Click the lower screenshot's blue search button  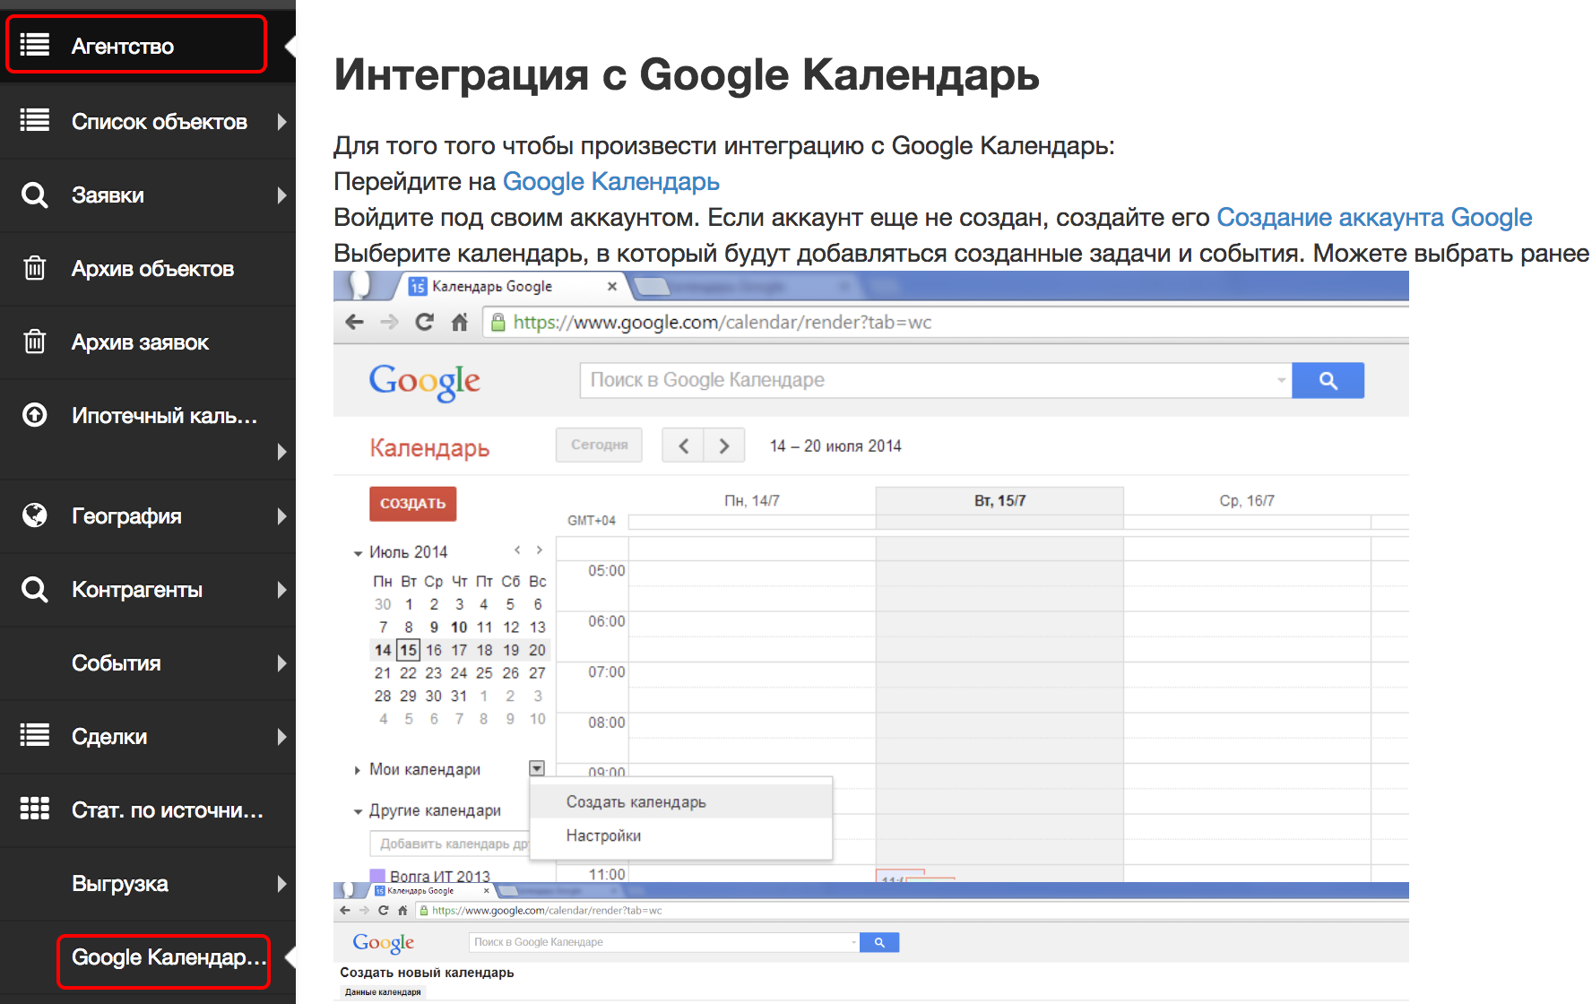(x=879, y=942)
